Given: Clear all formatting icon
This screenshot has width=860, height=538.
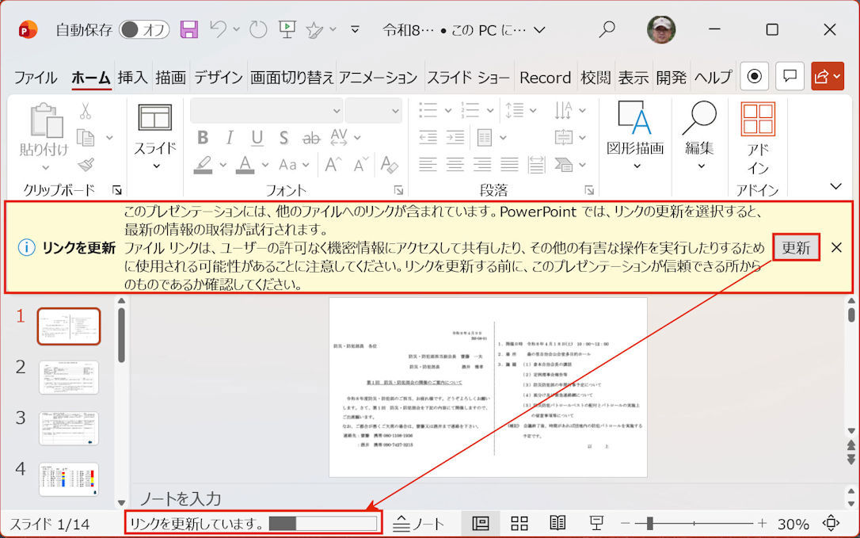Looking at the screenshot, I should point(389,164).
